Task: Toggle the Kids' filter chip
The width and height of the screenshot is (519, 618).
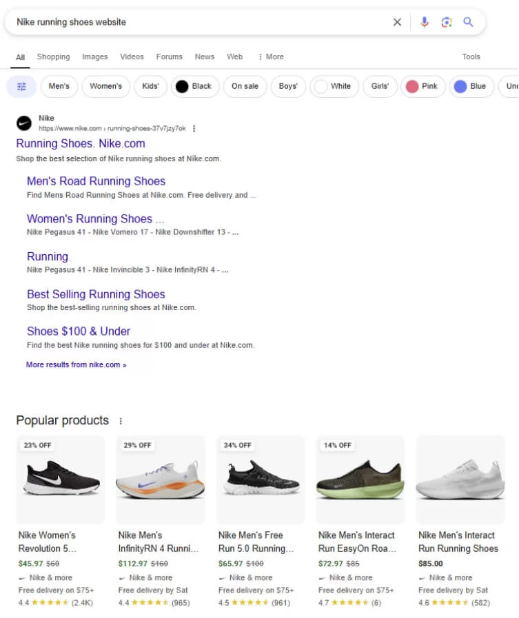Action: click(150, 86)
